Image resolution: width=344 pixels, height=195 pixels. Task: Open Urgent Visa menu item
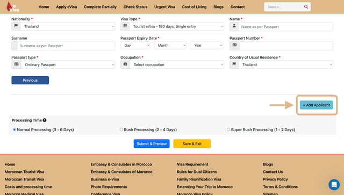click(165, 7)
